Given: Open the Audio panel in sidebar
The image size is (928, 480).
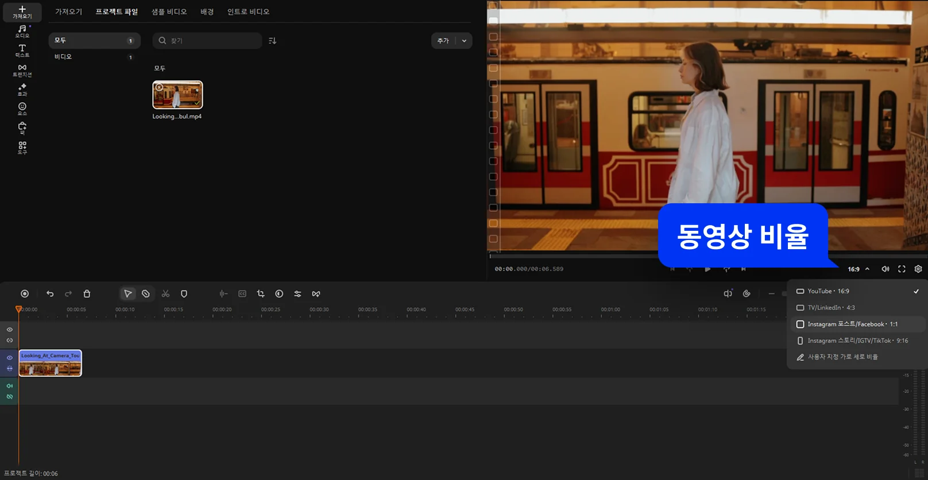Looking at the screenshot, I should tap(22, 31).
